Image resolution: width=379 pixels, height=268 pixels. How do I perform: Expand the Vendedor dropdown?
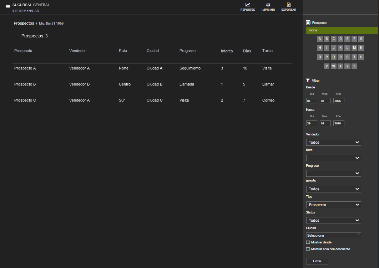334,143
